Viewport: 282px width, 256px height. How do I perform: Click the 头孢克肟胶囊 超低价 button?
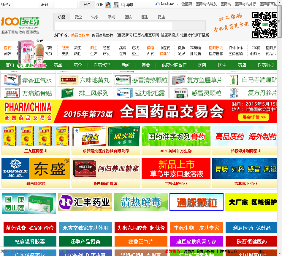pos(141,228)
